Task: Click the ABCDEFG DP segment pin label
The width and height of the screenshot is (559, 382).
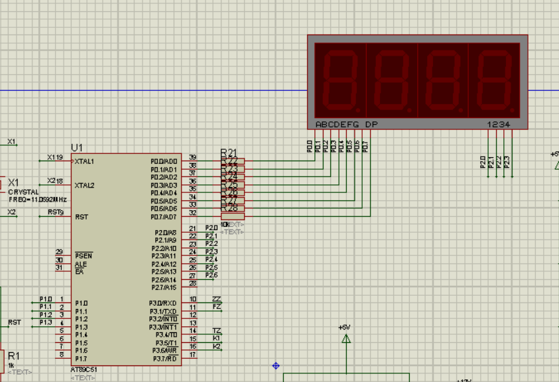Action: coord(347,125)
